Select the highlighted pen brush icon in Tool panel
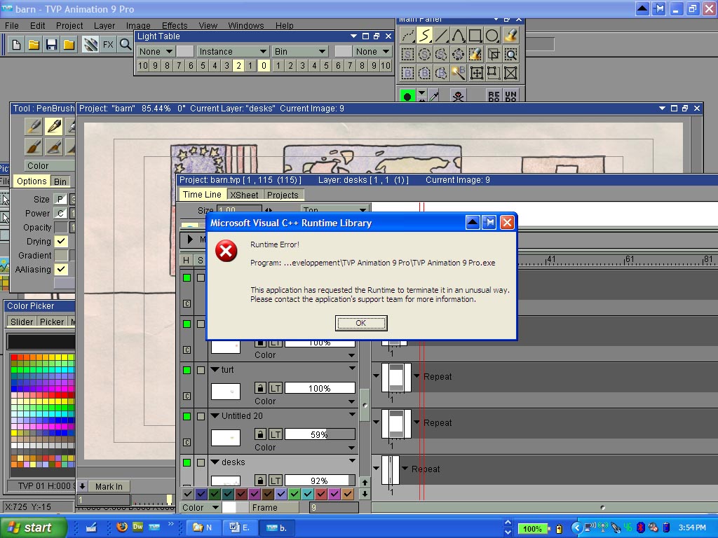 [x=54, y=126]
